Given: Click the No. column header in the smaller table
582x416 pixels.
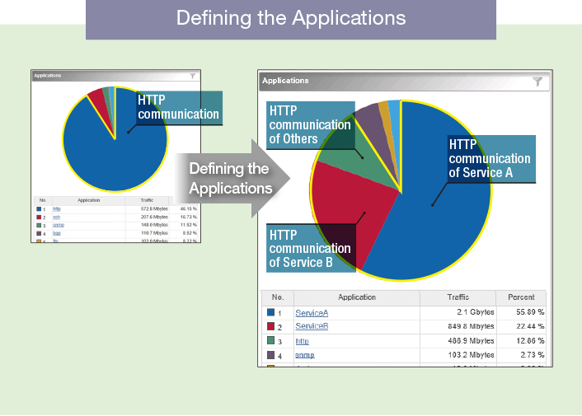Looking at the screenshot, I should [x=43, y=200].
